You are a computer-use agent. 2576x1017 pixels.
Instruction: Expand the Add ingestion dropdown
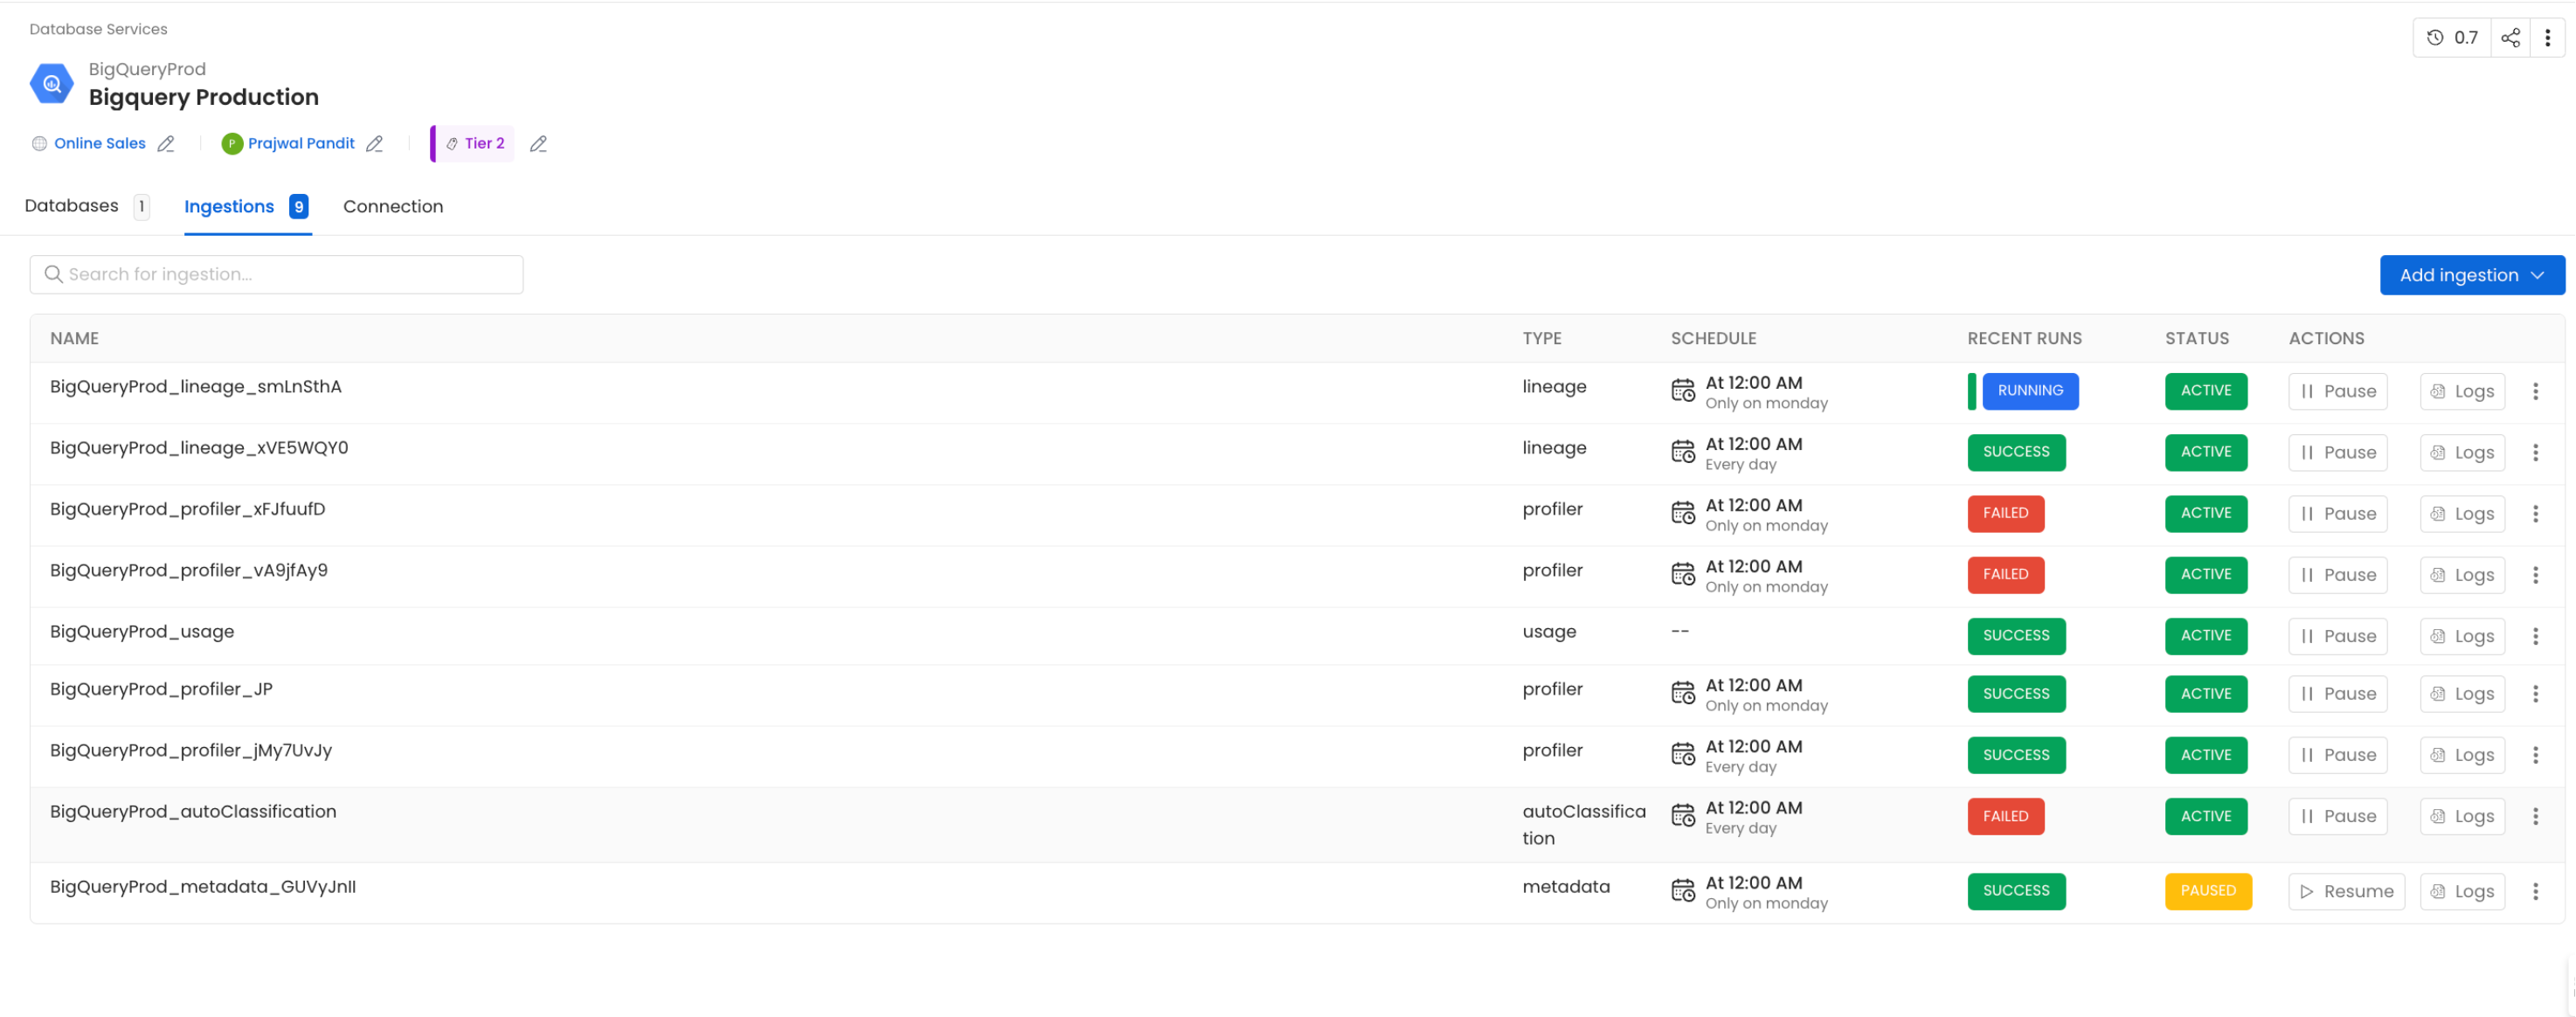tap(2471, 275)
